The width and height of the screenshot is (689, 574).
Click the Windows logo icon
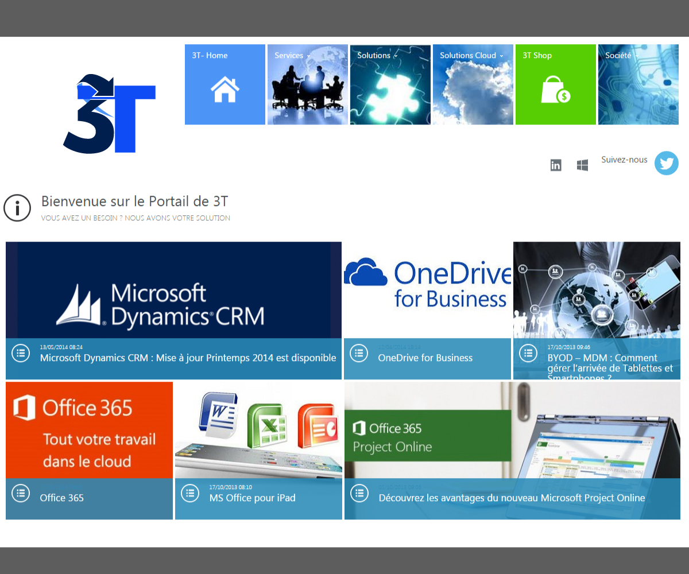[582, 165]
